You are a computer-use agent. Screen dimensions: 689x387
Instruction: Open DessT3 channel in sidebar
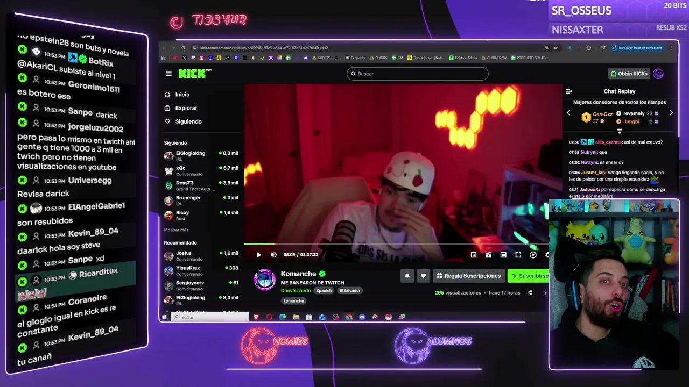tap(201, 185)
